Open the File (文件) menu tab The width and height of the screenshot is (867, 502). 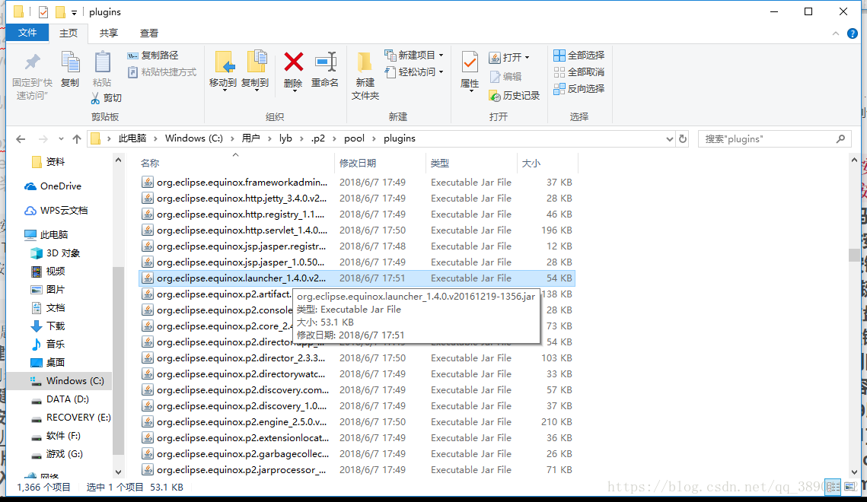tap(27, 33)
